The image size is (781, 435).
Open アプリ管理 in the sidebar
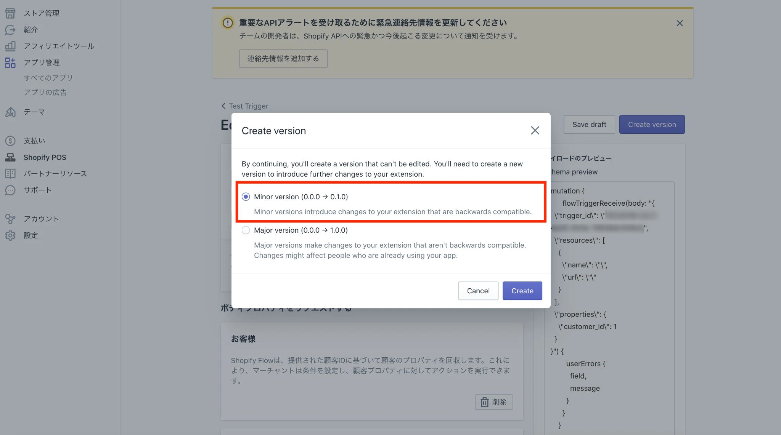click(x=42, y=62)
